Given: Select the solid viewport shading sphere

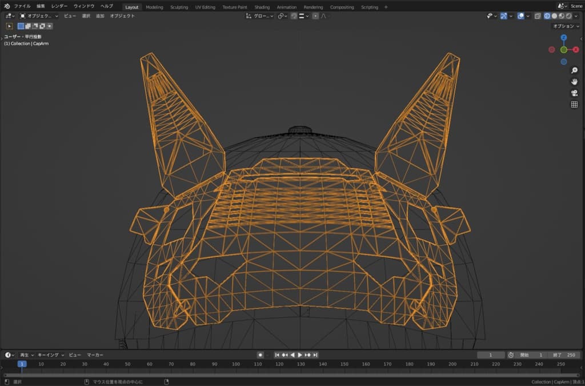Looking at the screenshot, I should (554, 16).
